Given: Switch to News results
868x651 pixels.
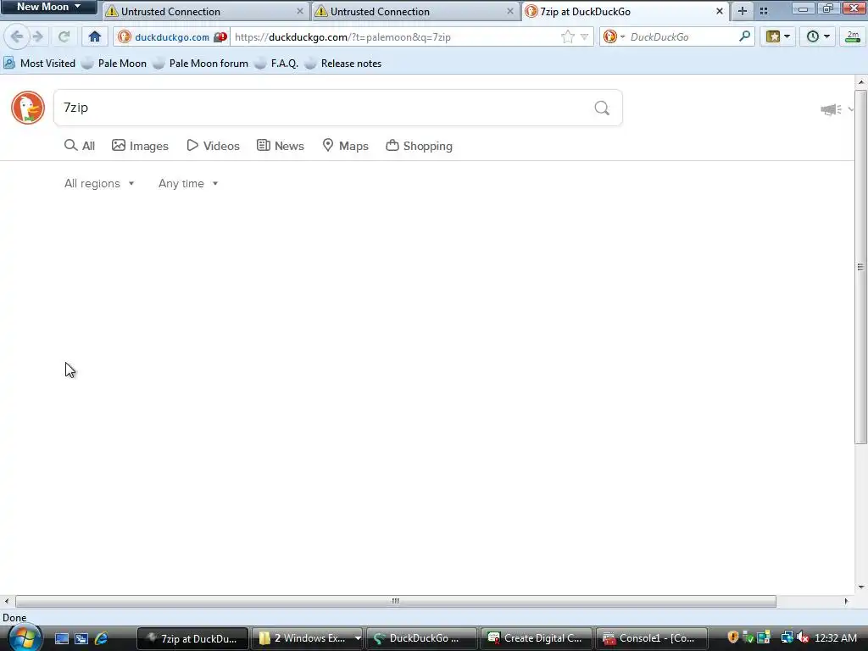Looking at the screenshot, I should click(x=281, y=146).
